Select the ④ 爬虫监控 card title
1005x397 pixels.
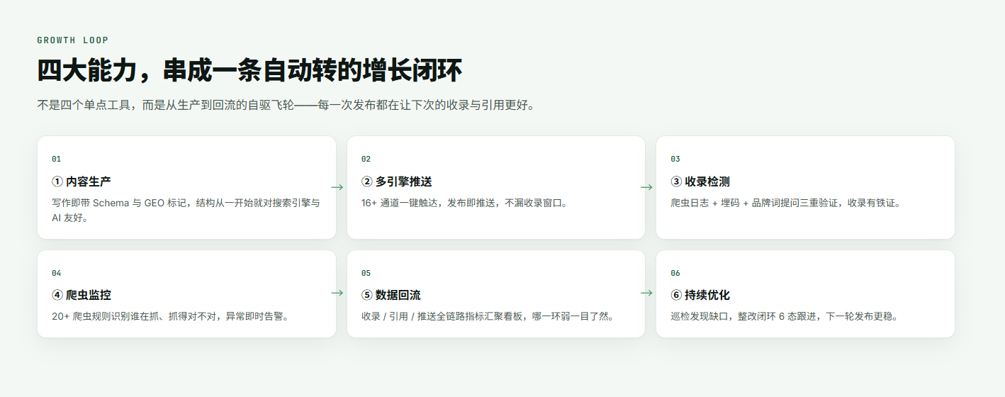(x=82, y=295)
